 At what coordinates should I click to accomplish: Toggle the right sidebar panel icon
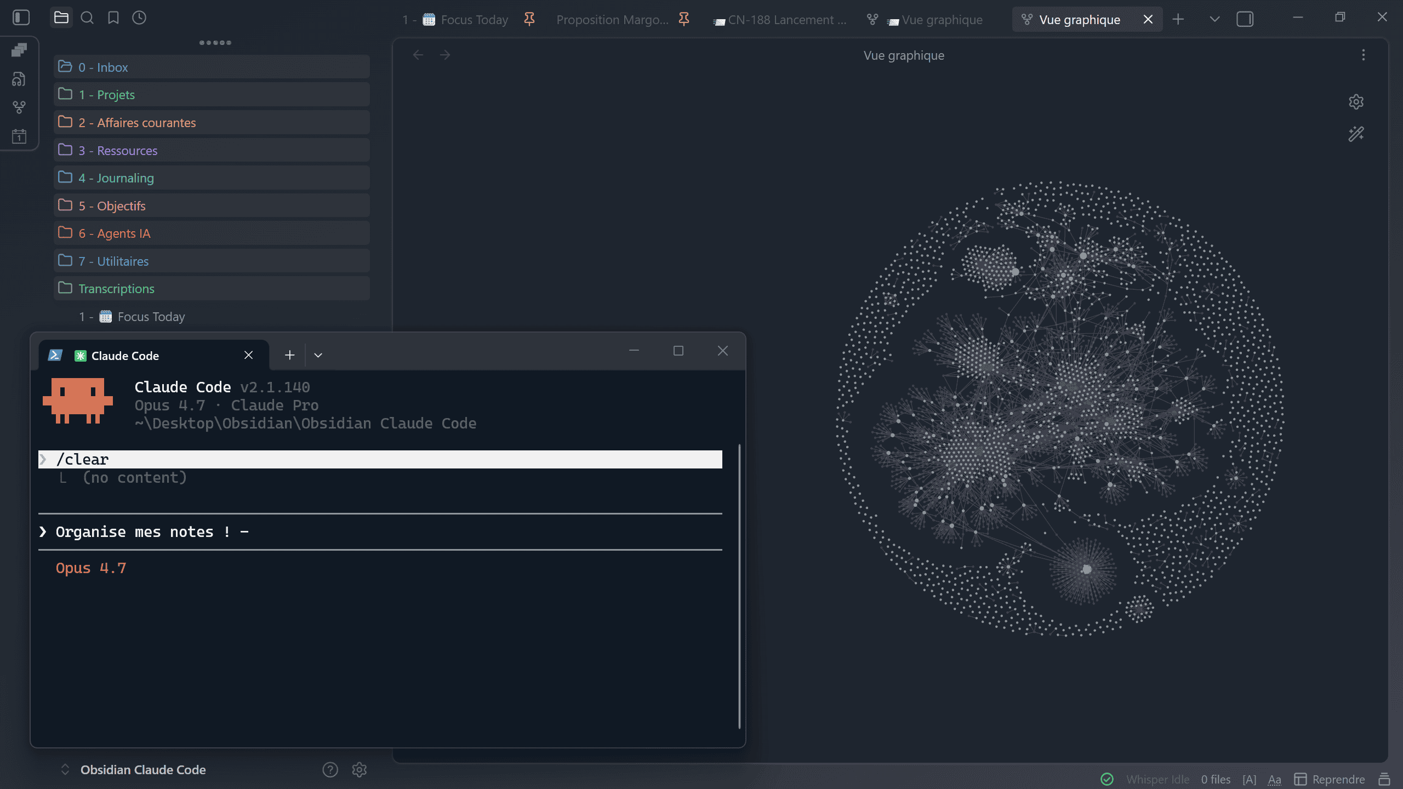(x=1245, y=20)
